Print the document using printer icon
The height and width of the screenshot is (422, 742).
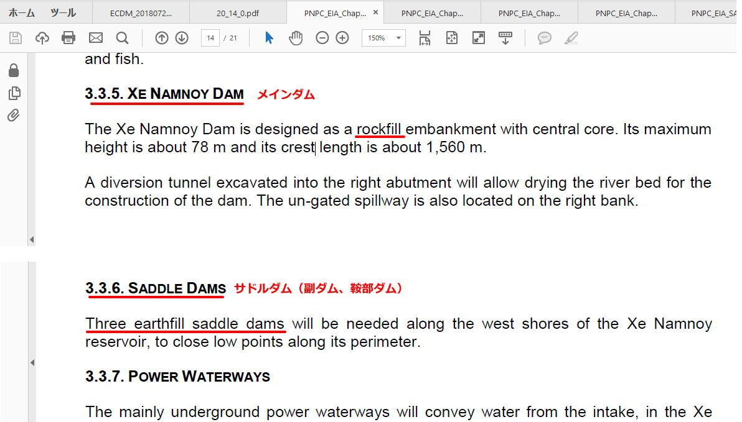click(x=68, y=38)
